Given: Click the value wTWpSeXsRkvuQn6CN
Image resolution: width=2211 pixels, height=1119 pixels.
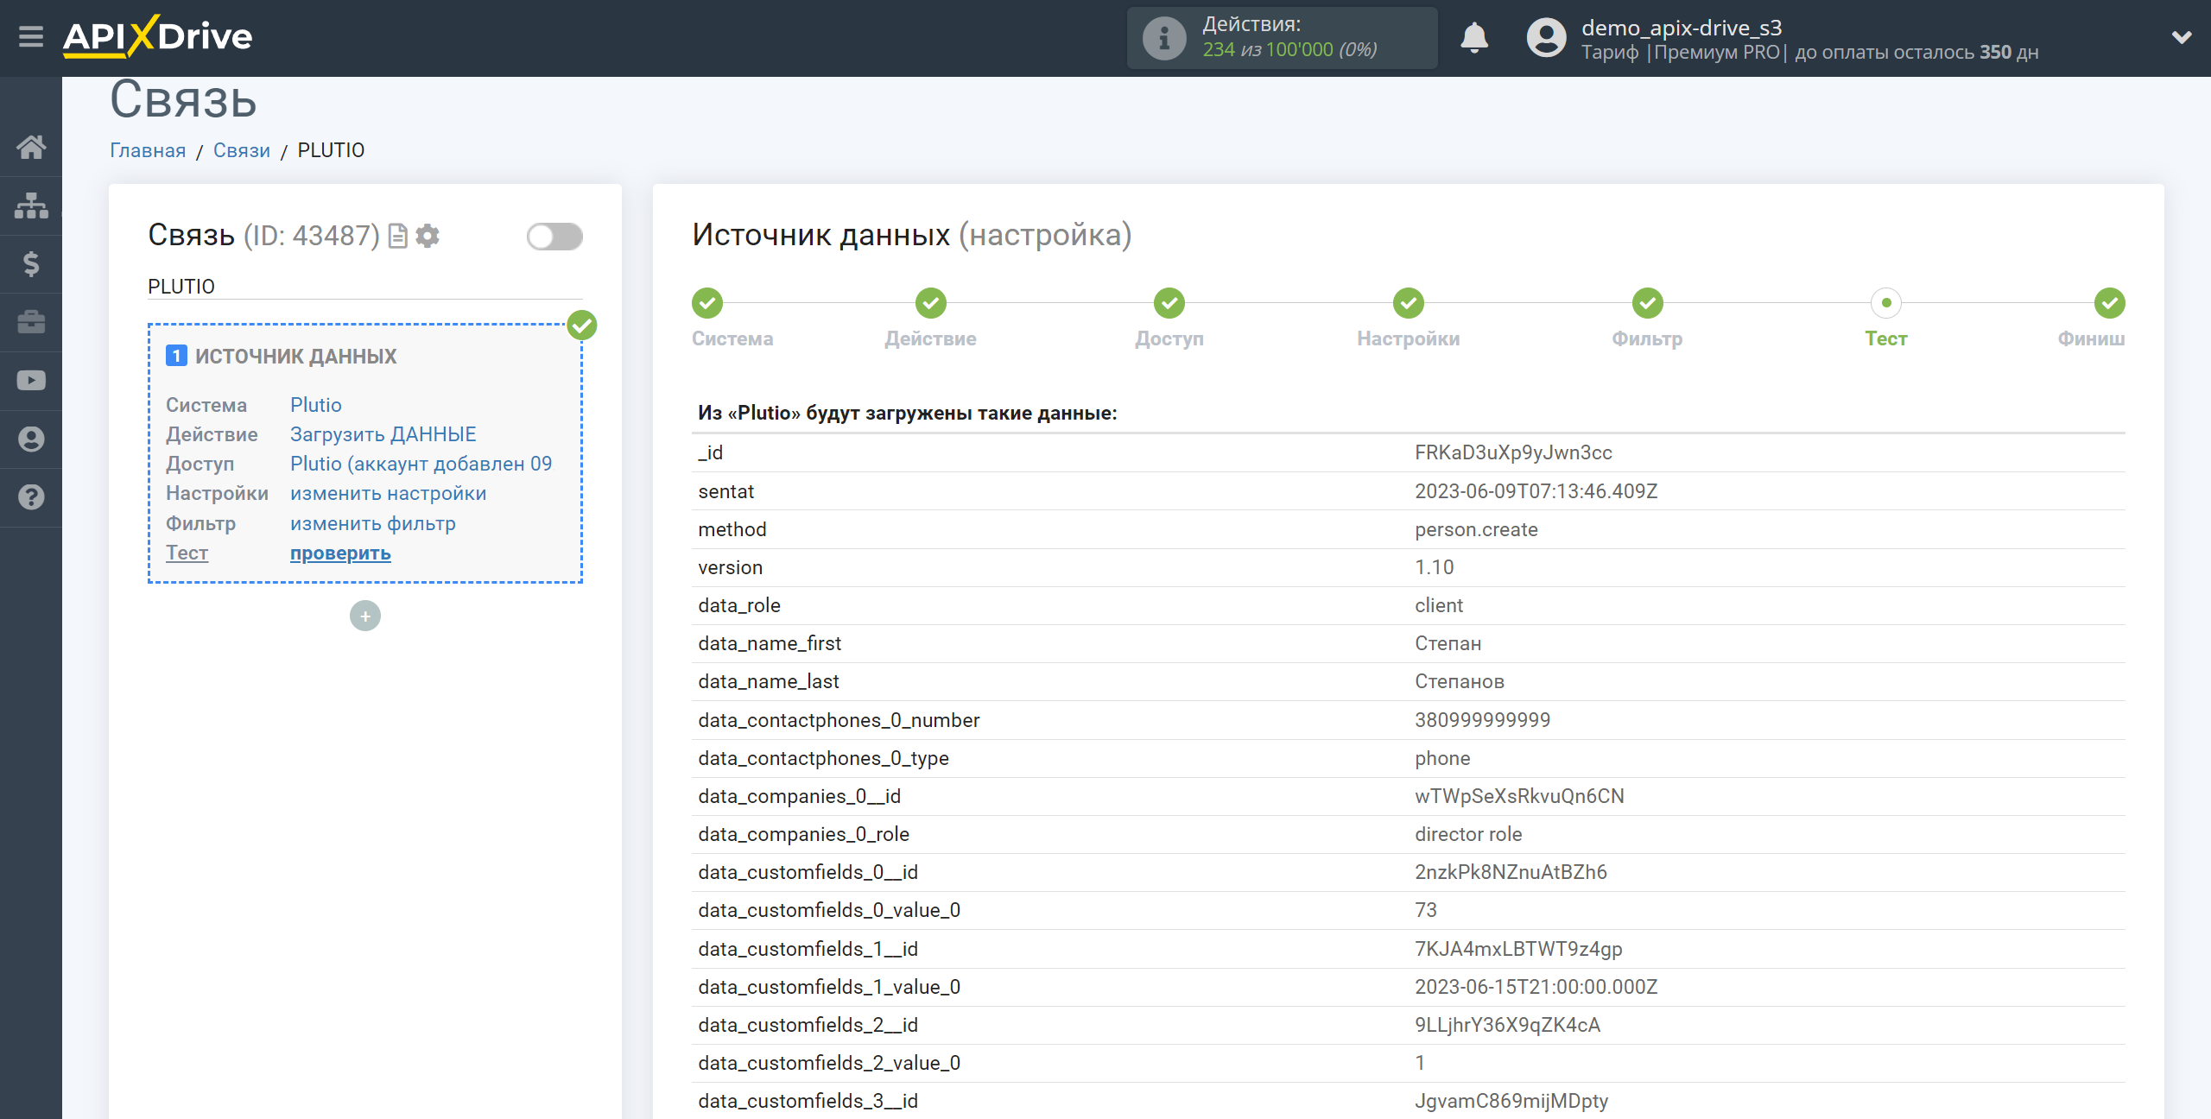Looking at the screenshot, I should pyautogui.click(x=1519, y=796).
